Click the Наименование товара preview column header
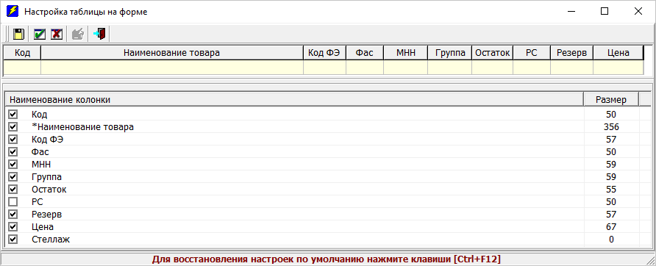This screenshot has width=656, height=266. click(172, 53)
